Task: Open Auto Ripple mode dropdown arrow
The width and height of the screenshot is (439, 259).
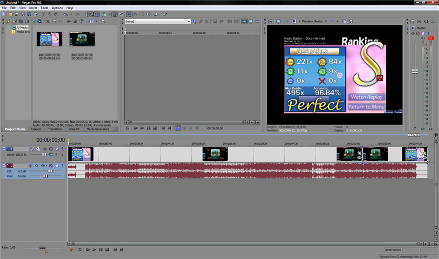Action: click(x=109, y=14)
